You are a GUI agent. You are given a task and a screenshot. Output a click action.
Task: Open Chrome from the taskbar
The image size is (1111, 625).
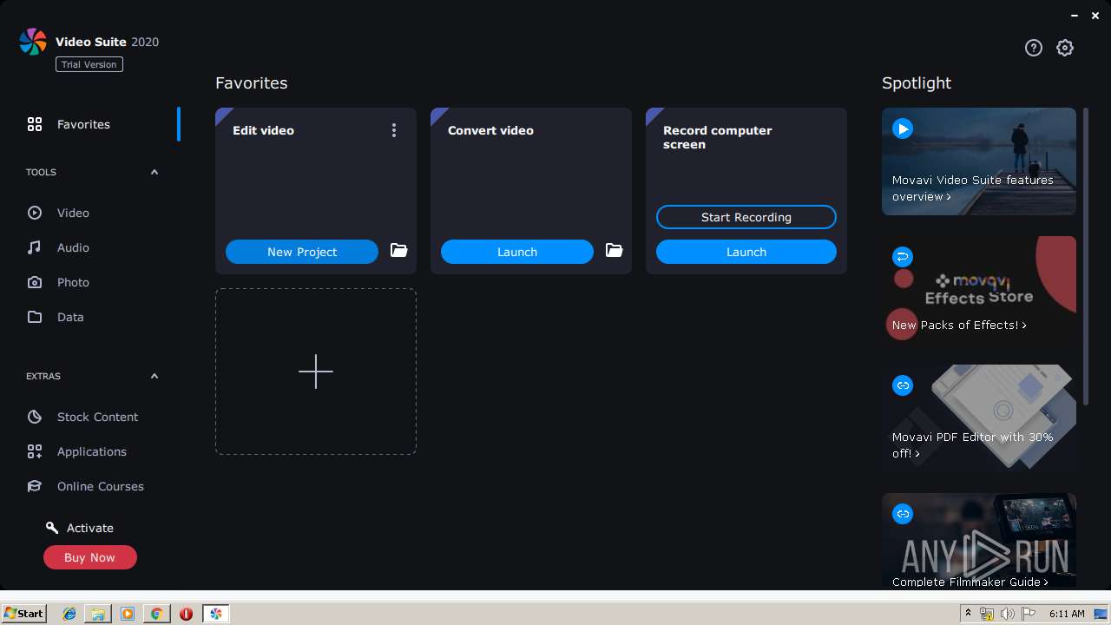point(156,614)
